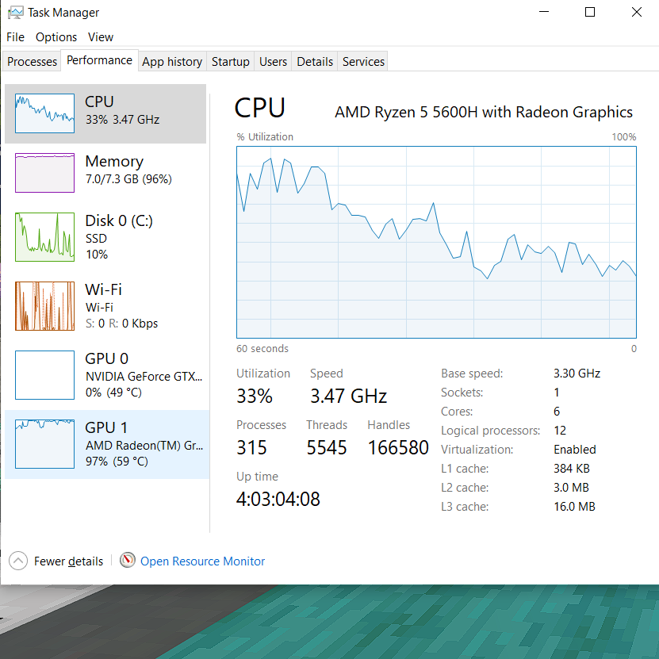Select the Wi-Fi activity graph thumbnail
659x659 pixels.
pos(44,306)
